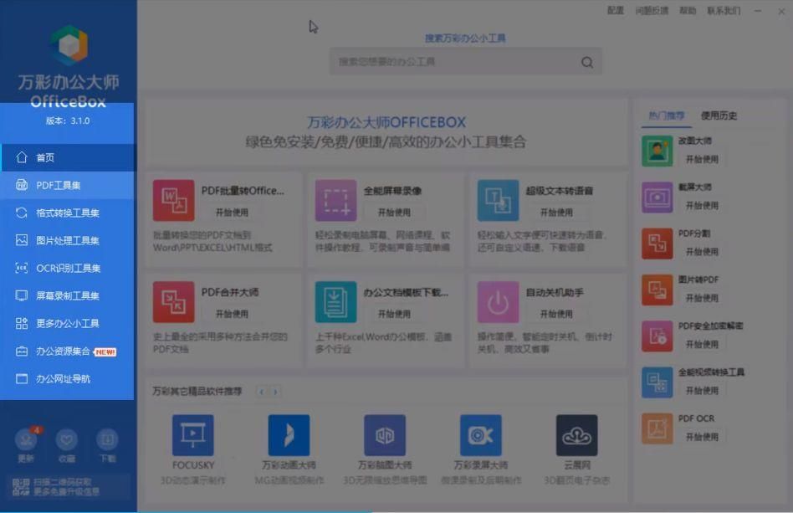Click the 收藏 favorites heart icon
The width and height of the screenshot is (793, 513).
66,439
